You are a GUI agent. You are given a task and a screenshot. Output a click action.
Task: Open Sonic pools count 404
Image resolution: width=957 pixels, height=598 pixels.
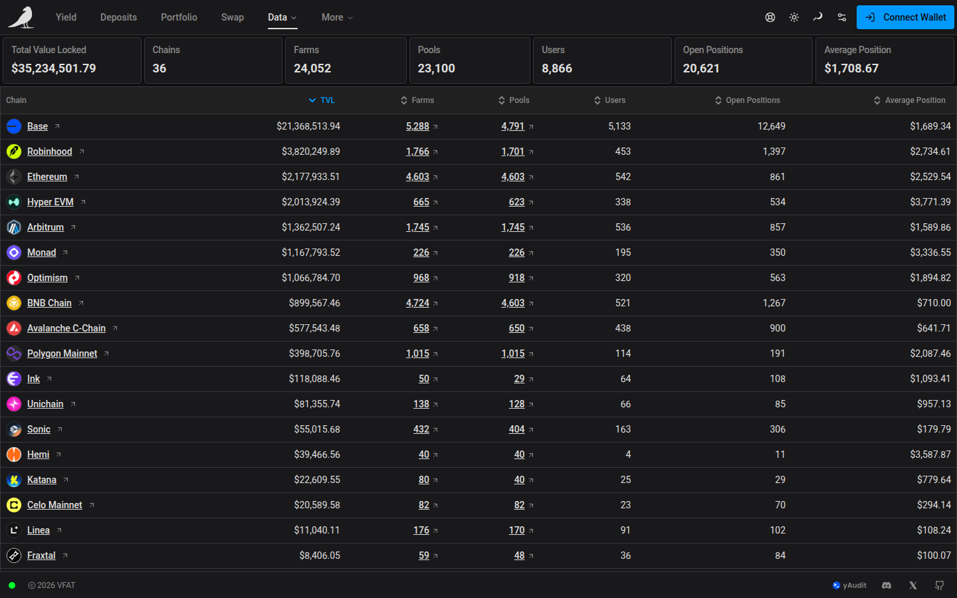pos(517,429)
